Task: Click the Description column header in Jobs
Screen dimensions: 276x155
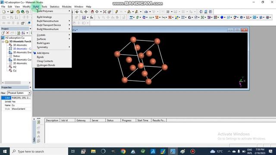Action: pos(52,121)
